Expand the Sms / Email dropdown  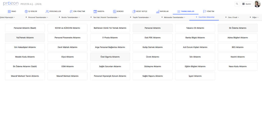(x=233, y=17)
